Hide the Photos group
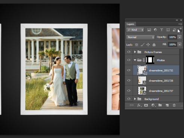Image resolution: width=184 pixels, height=138 pixels. (129, 60)
